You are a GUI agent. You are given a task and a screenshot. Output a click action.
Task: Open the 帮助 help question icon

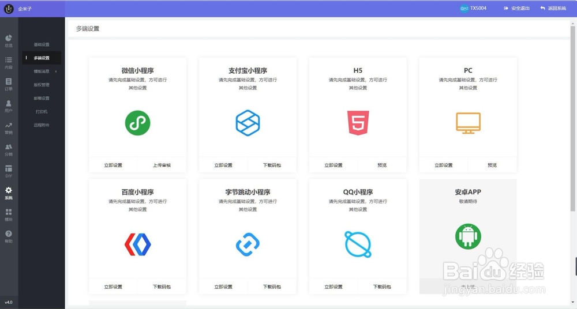pos(9,233)
